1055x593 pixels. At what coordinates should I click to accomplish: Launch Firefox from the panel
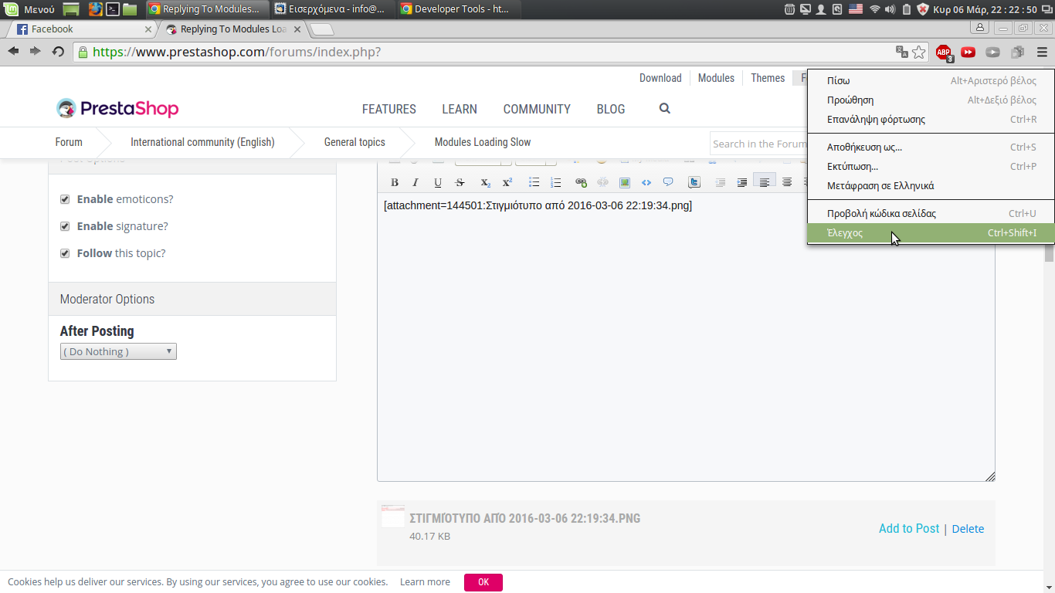(x=95, y=9)
